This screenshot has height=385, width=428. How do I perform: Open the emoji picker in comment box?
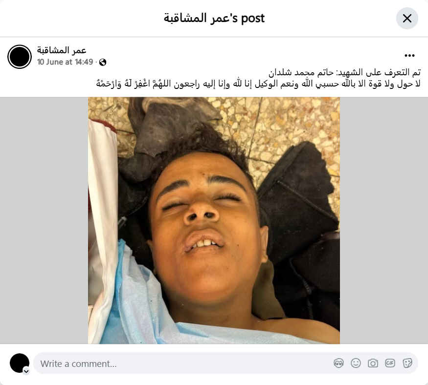[x=356, y=363]
